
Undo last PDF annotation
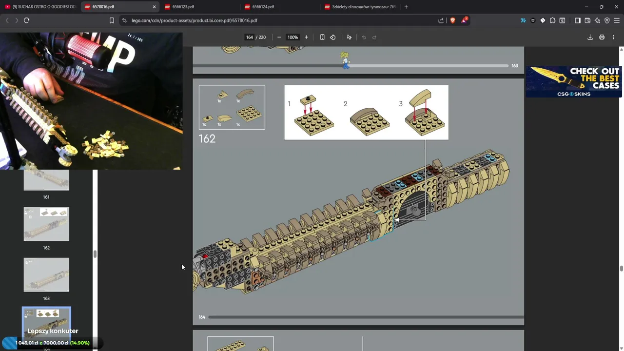coord(364,37)
